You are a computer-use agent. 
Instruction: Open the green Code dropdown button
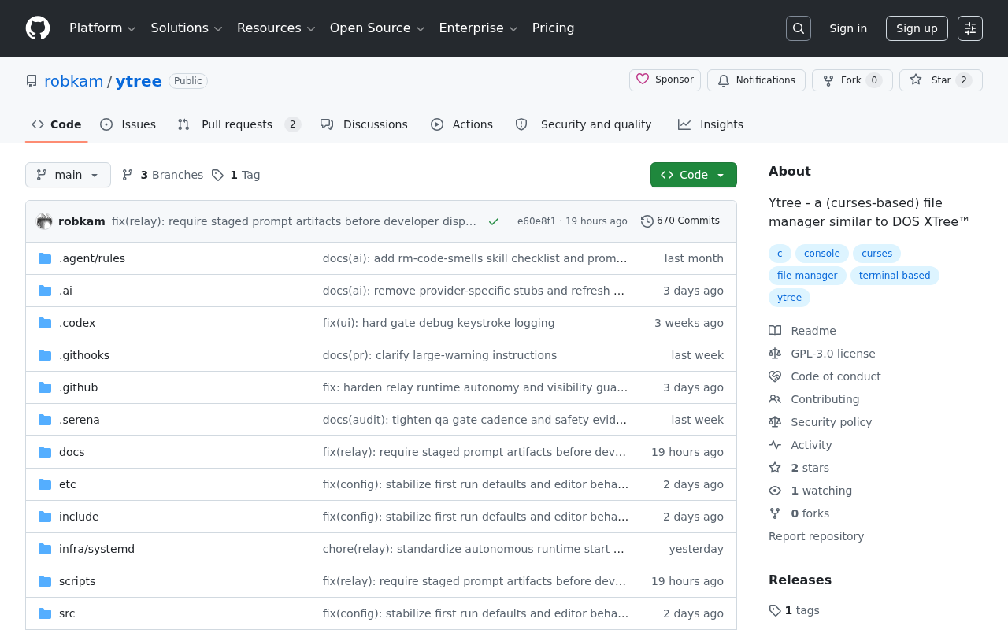tap(694, 175)
